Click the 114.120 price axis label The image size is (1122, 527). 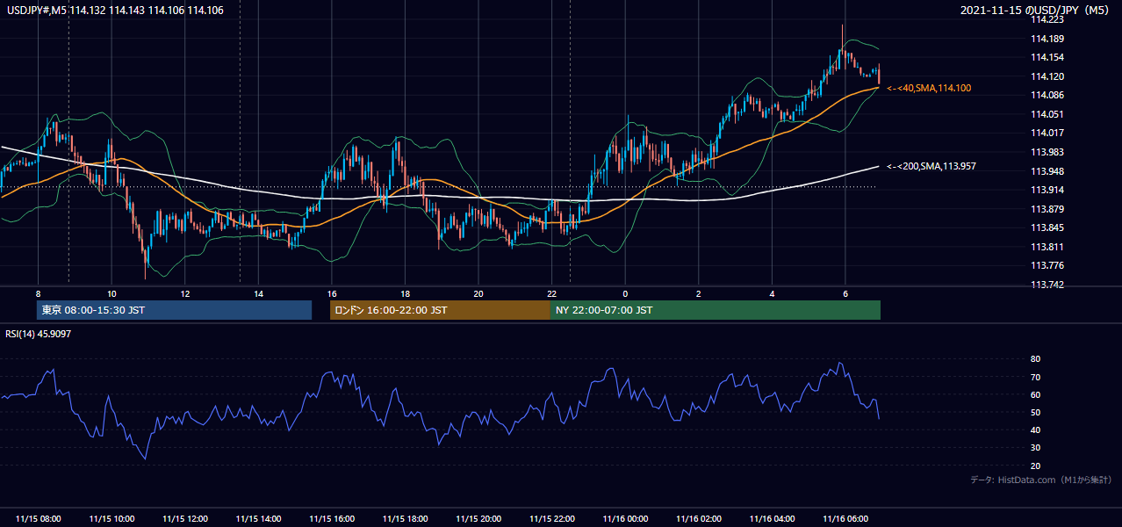coord(1047,76)
